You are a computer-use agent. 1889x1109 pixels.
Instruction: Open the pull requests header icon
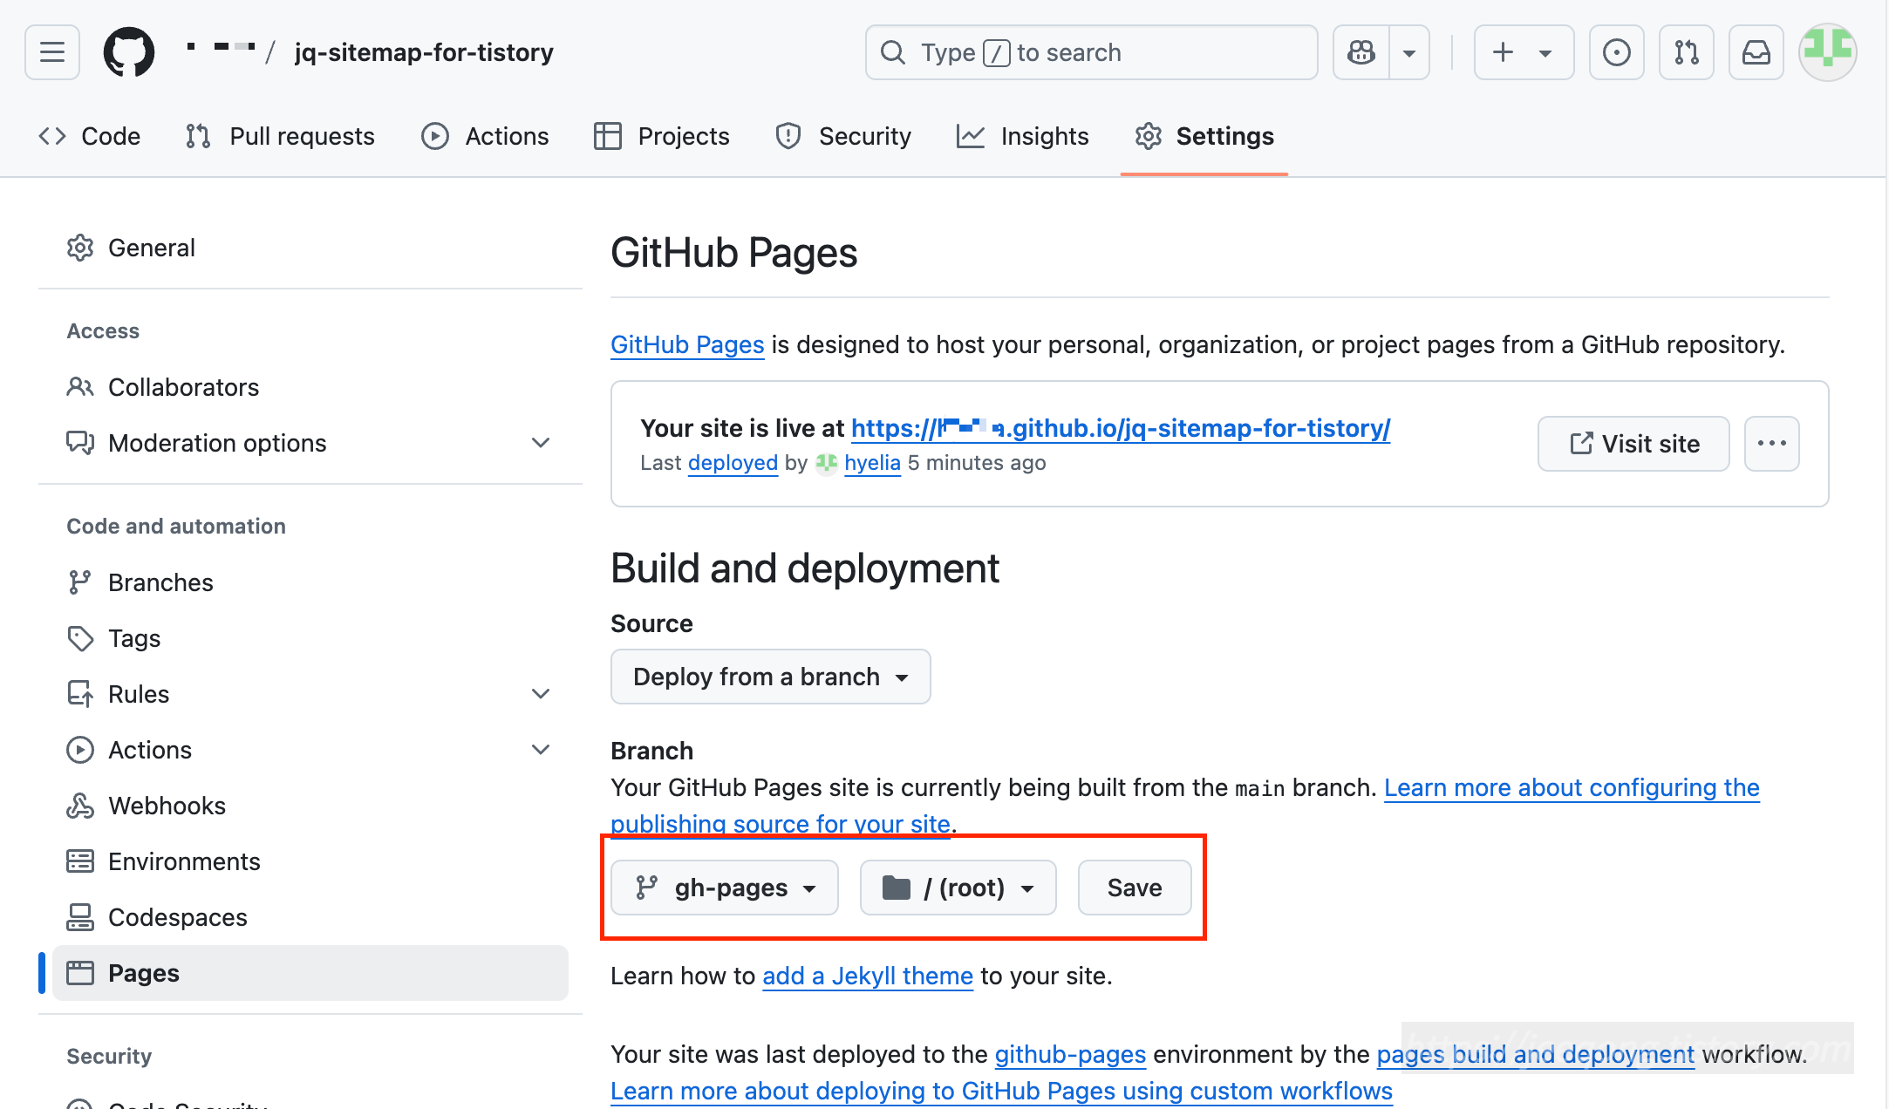[1686, 52]
